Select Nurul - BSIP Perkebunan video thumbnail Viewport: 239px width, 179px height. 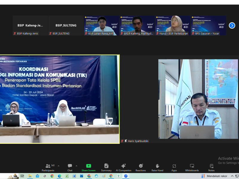(173, 26)
